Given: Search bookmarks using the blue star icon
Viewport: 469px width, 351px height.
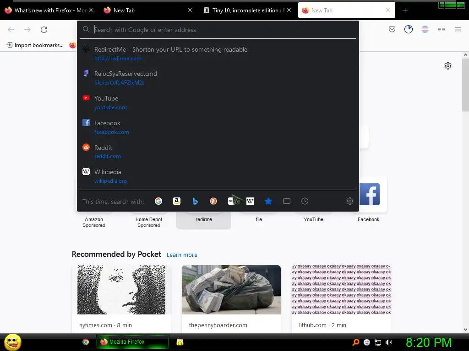Looking at the screenshot, I should click(x=268, y=201).
